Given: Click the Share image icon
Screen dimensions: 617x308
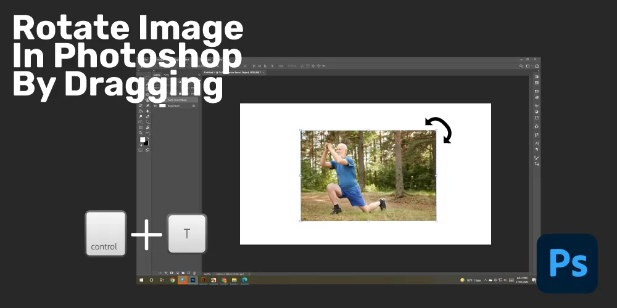Looking at the screenshot, I should point(537,66).
